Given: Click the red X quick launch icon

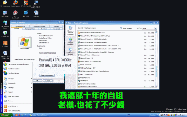Looking at the screenshot, I should click(19, 115).
